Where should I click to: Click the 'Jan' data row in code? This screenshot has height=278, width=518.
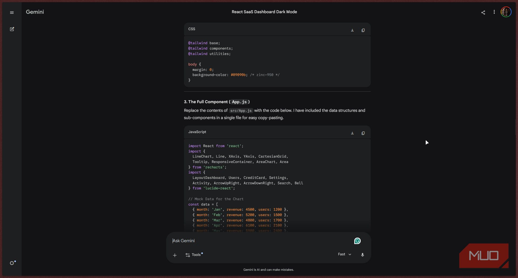click(240, 210)
